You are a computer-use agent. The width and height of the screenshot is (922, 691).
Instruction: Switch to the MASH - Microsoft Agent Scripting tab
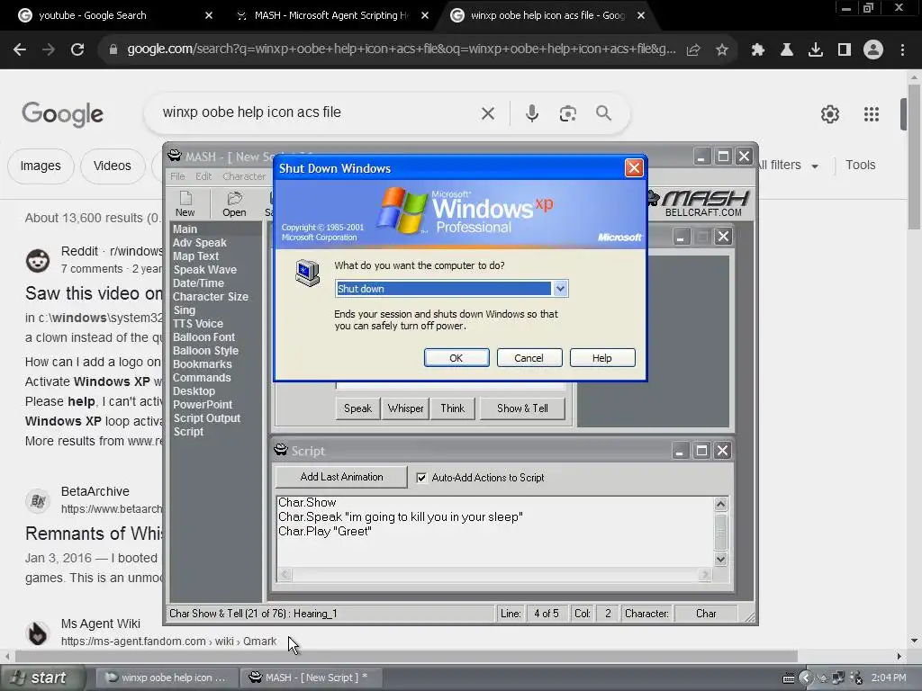click(x=330, y=15)
